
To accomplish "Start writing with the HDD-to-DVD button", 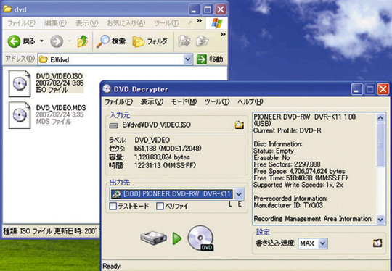I will pyautogui.click(x=177, y=238).
